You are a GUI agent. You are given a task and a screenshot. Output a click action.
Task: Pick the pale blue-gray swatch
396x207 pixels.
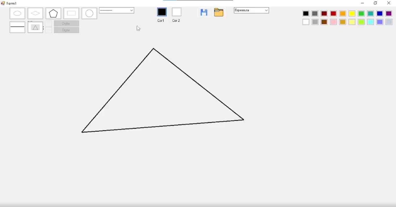coord(389,22)
